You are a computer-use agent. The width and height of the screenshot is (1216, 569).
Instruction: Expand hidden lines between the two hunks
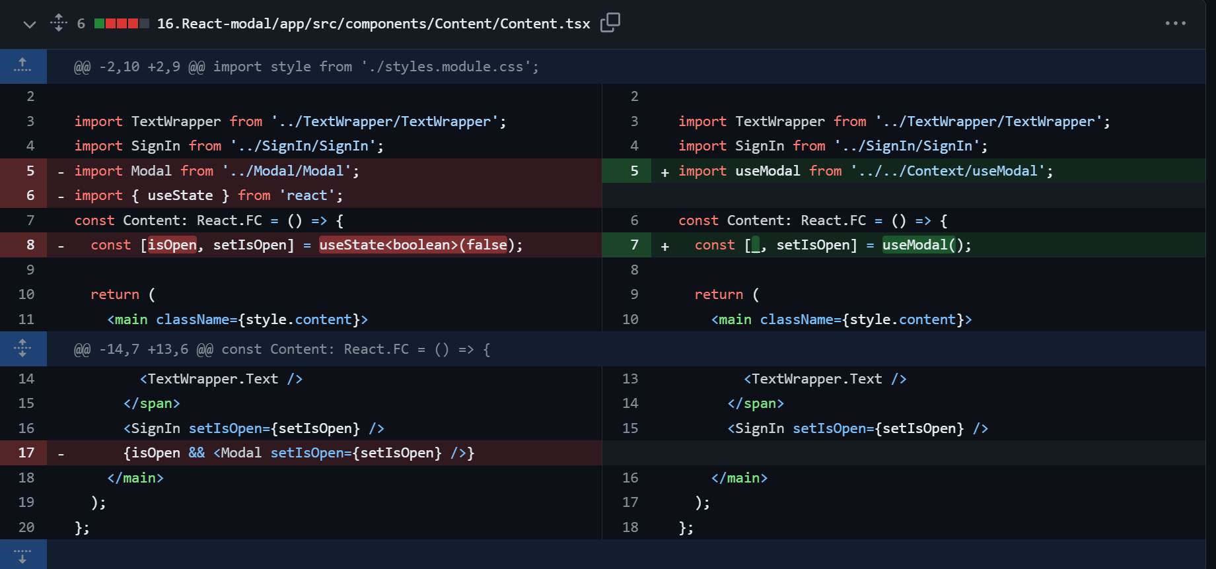[x=23, y=349]
